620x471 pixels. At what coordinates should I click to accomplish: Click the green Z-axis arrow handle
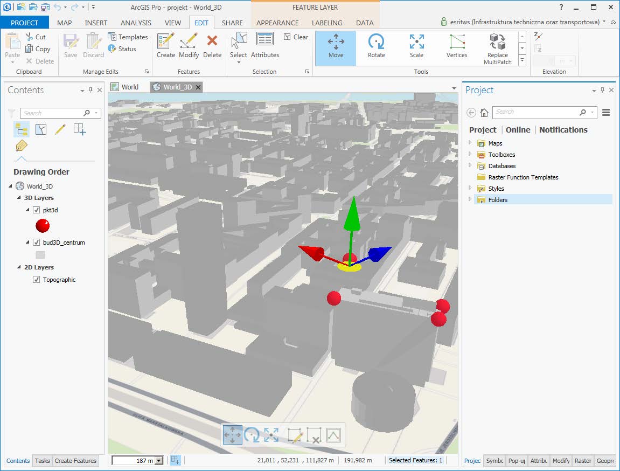pyautogui.click(x=352, y=213)
